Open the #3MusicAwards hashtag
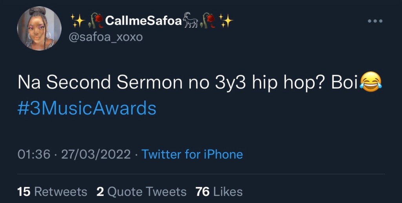Screen dimensions: 402x203 [87, 108]
